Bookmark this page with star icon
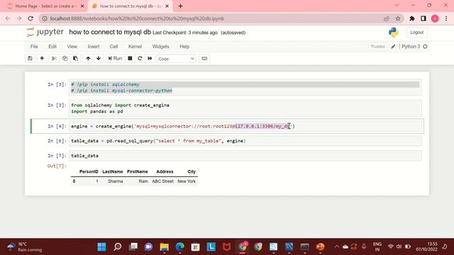This screenshot has width=454, height=255. tap(398, 18)
